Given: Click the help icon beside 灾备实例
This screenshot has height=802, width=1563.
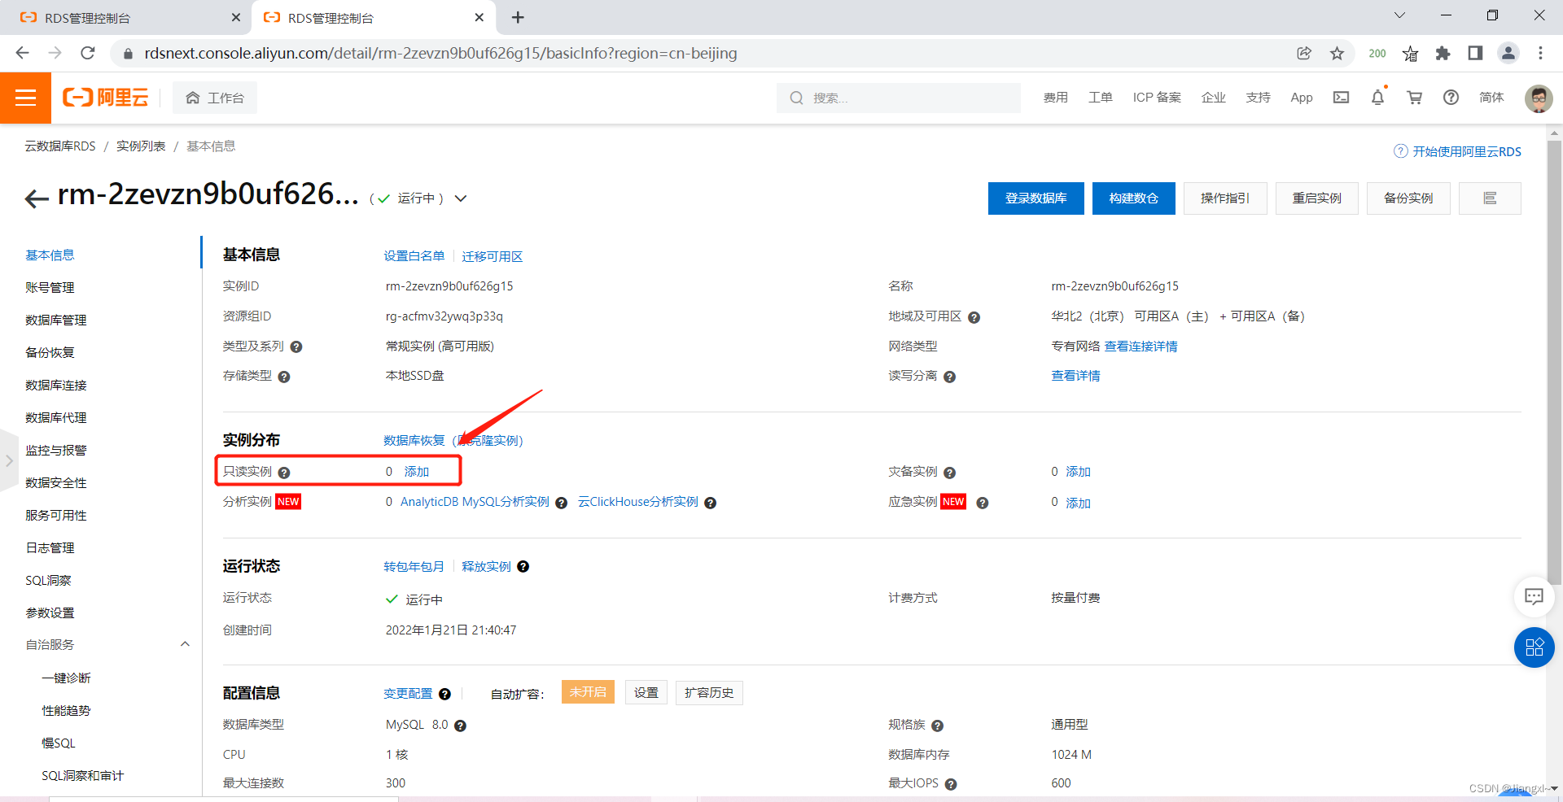Looking at the screenshot, I should (949, 473).
